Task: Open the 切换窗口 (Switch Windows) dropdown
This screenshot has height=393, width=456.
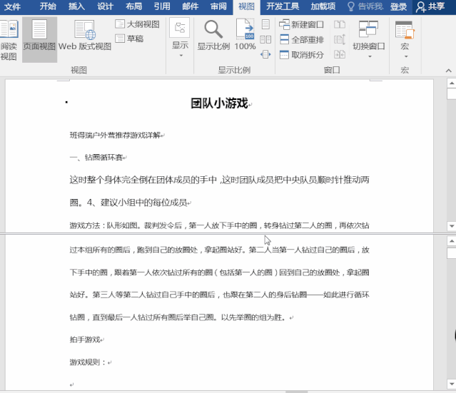Action: 368,39
